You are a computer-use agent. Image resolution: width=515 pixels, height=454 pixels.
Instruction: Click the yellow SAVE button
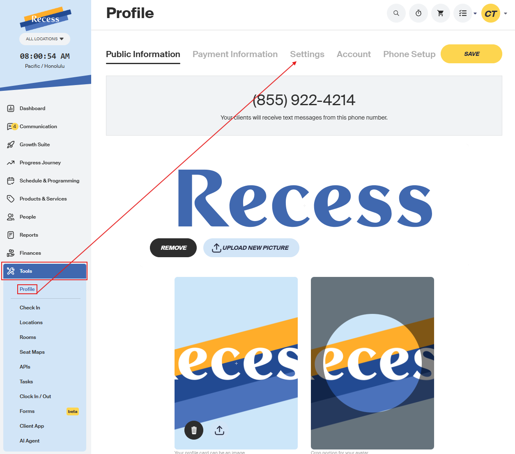pos(471,54)
